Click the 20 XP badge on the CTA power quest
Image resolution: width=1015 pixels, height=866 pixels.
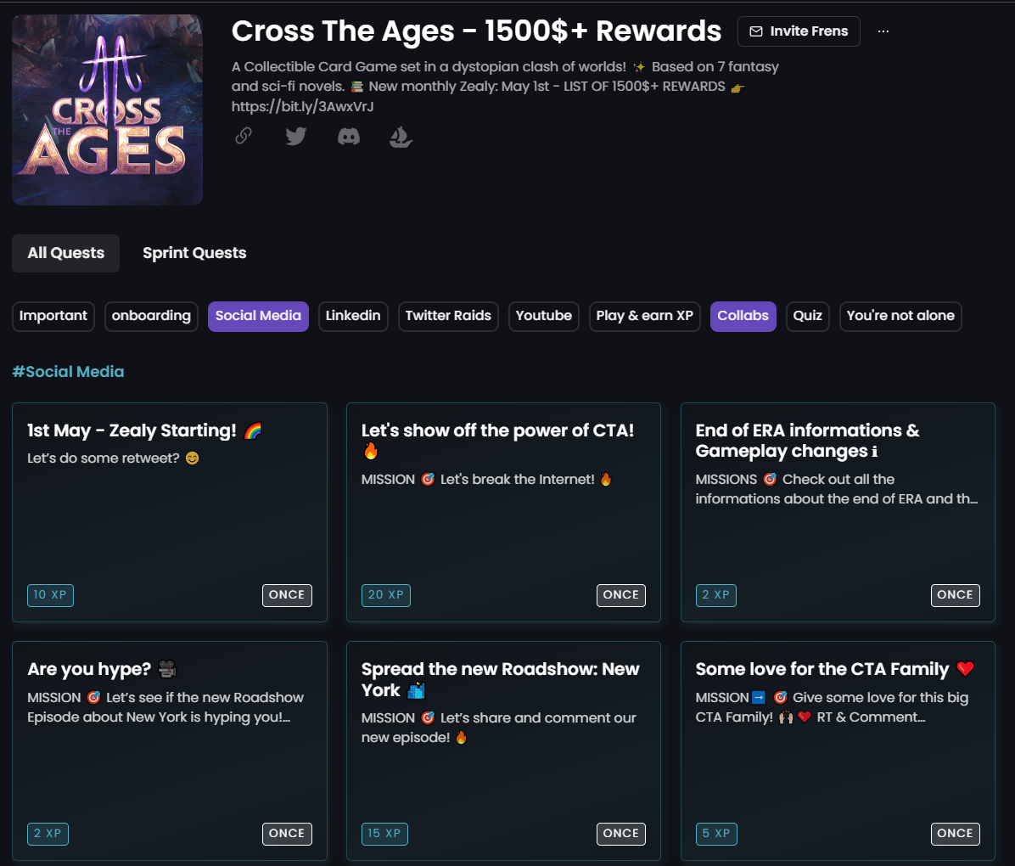tap(385, 595)
